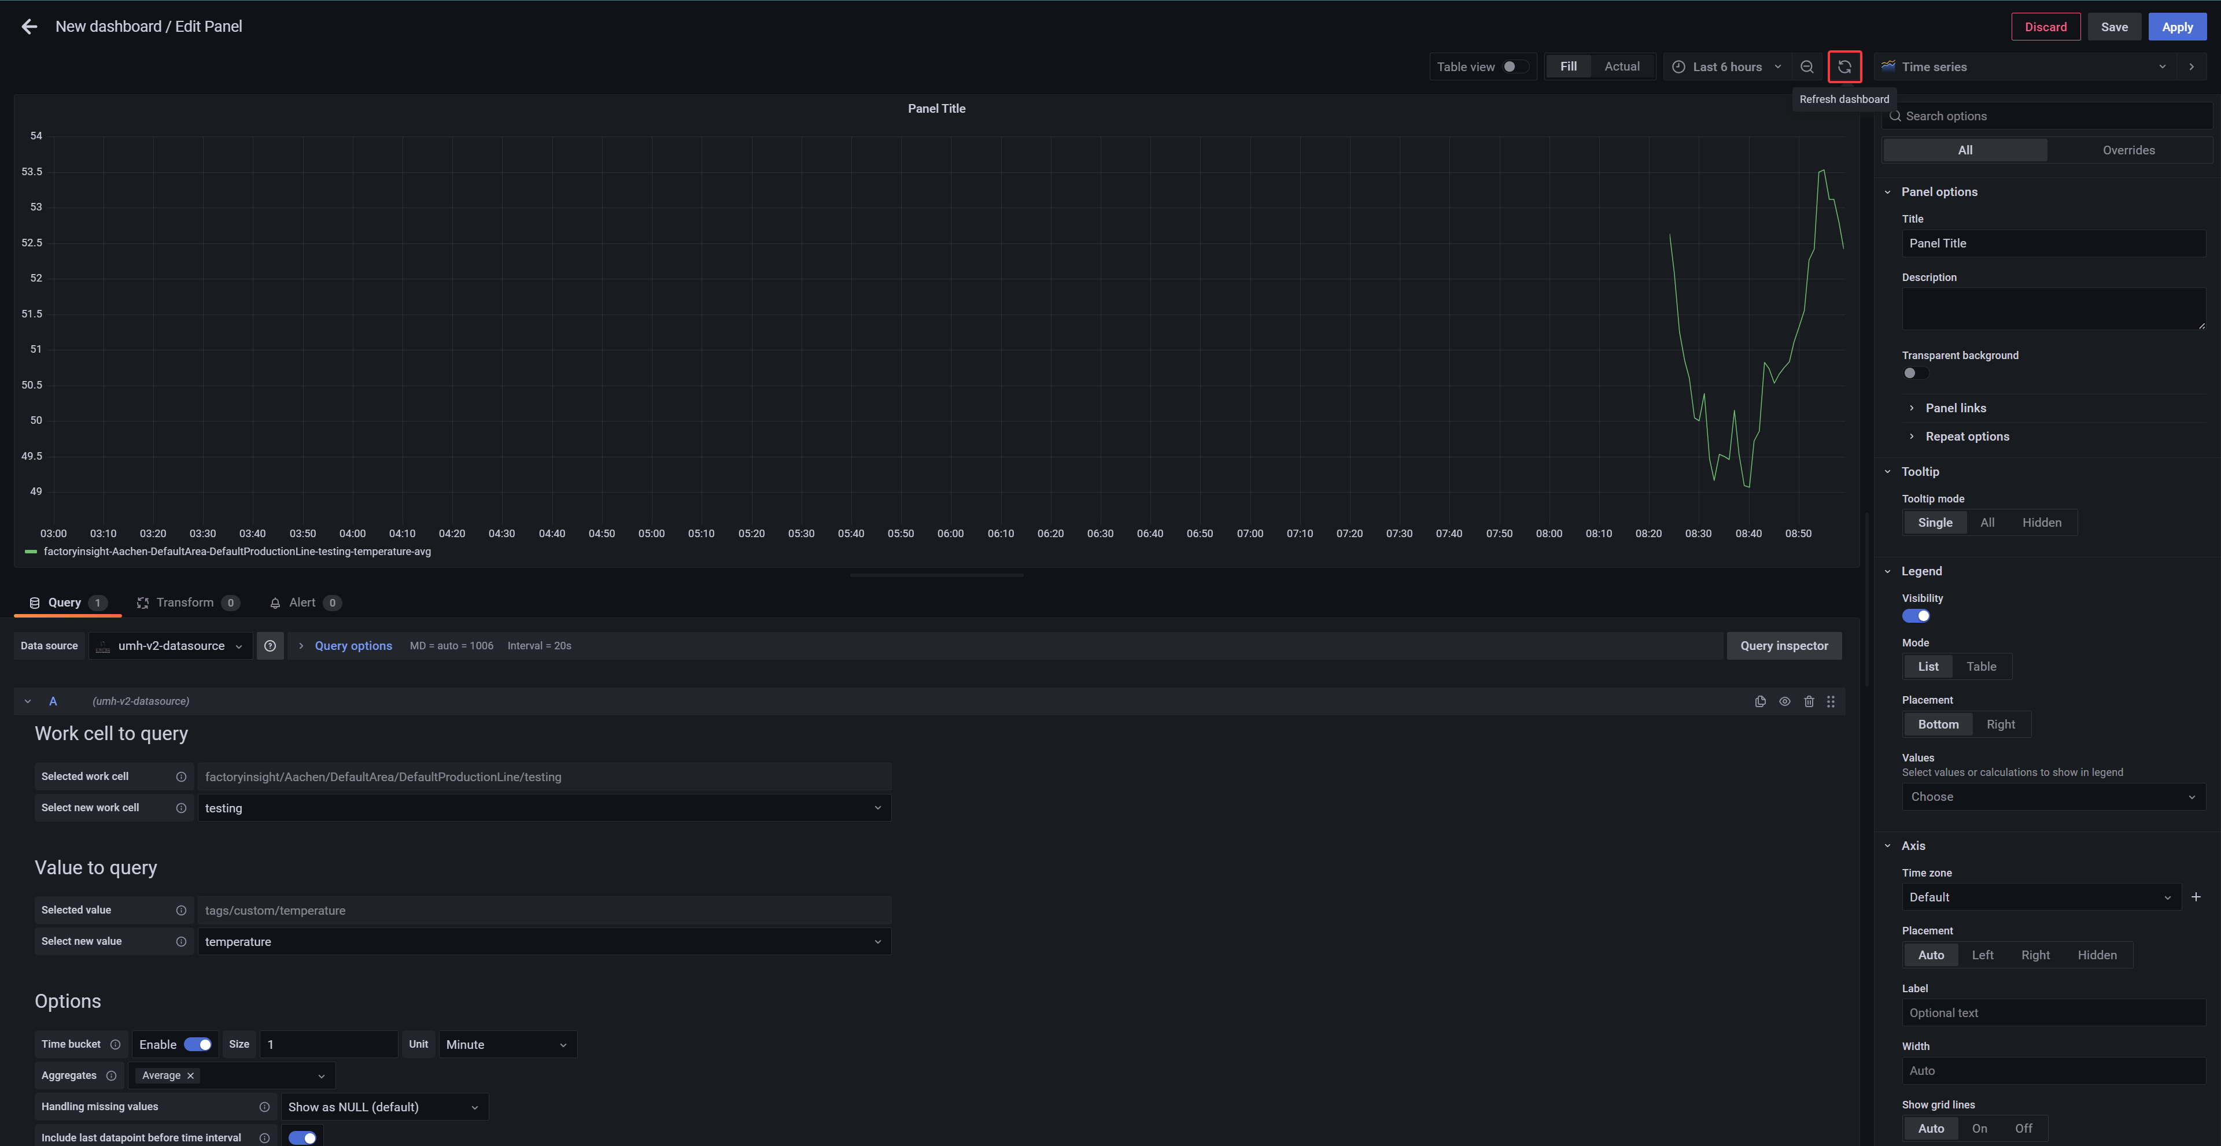The width and height of the screenshot is (2221, 1146).
Task: Collapse the options pane with the right chevron
Action: tap(2192, 66)
